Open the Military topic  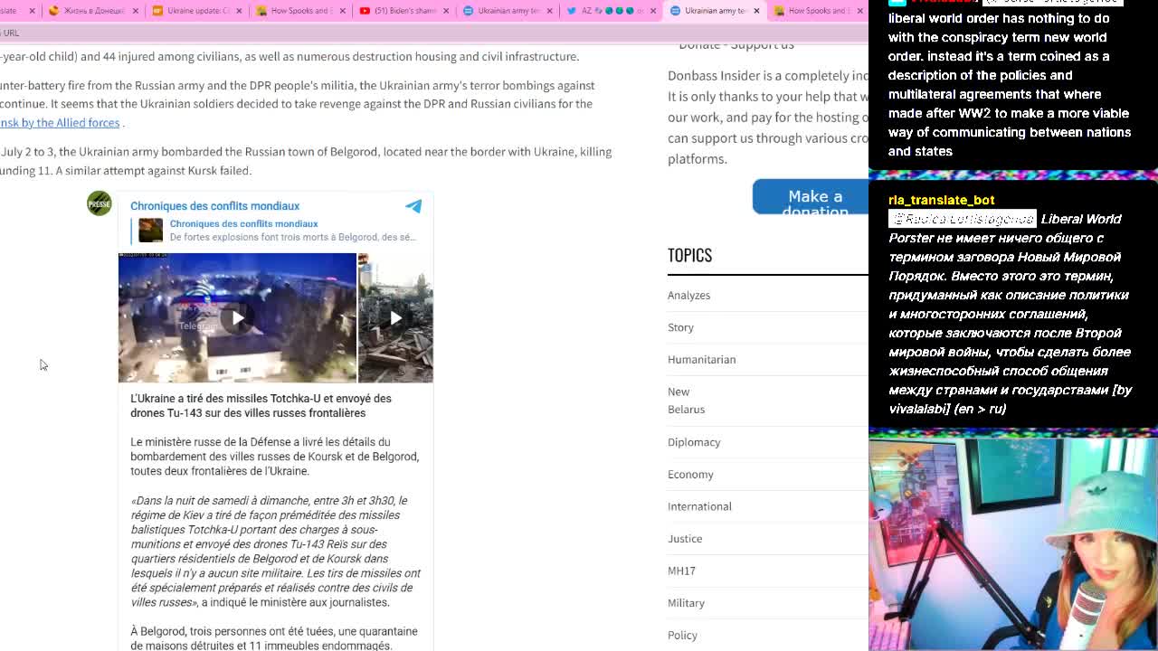686,603
